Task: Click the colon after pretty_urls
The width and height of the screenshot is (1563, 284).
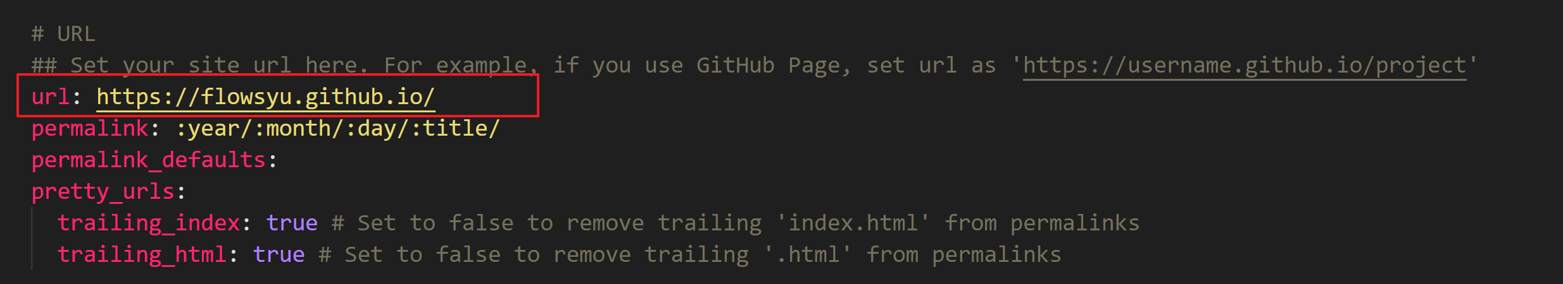Action: 182,192
